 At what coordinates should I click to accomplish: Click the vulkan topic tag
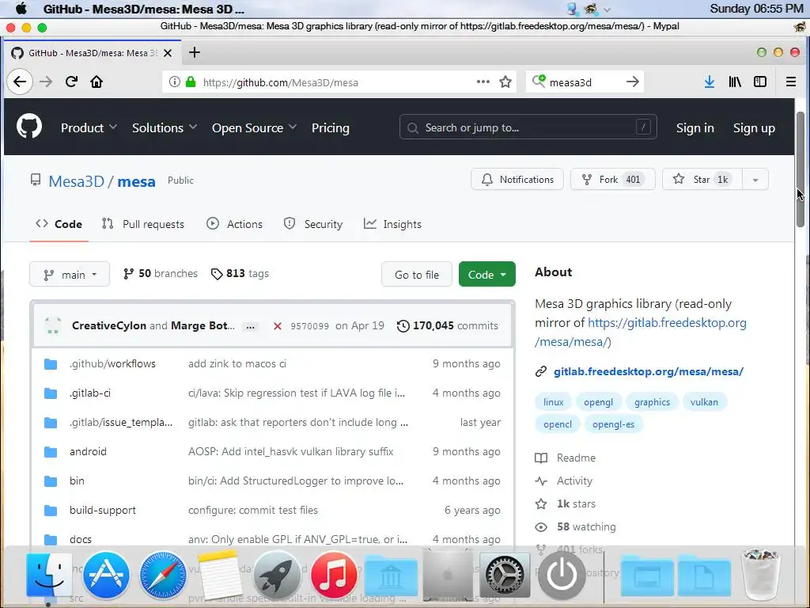(704, 401)
